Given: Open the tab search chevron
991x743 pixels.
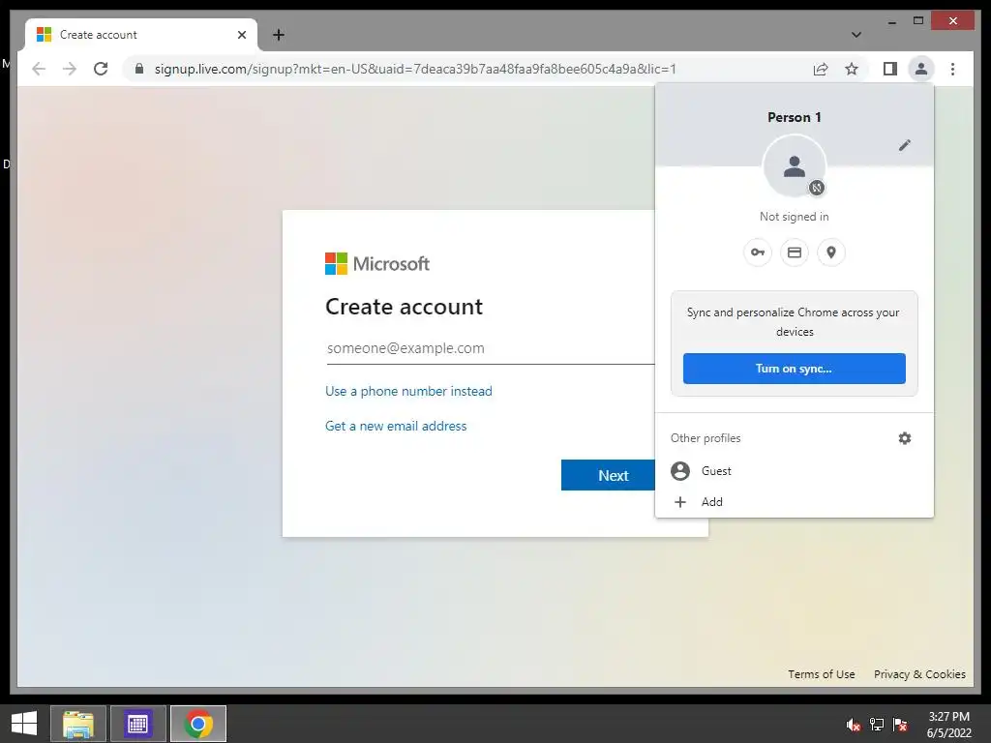Looking at the screenshot, I should (856, 35).
